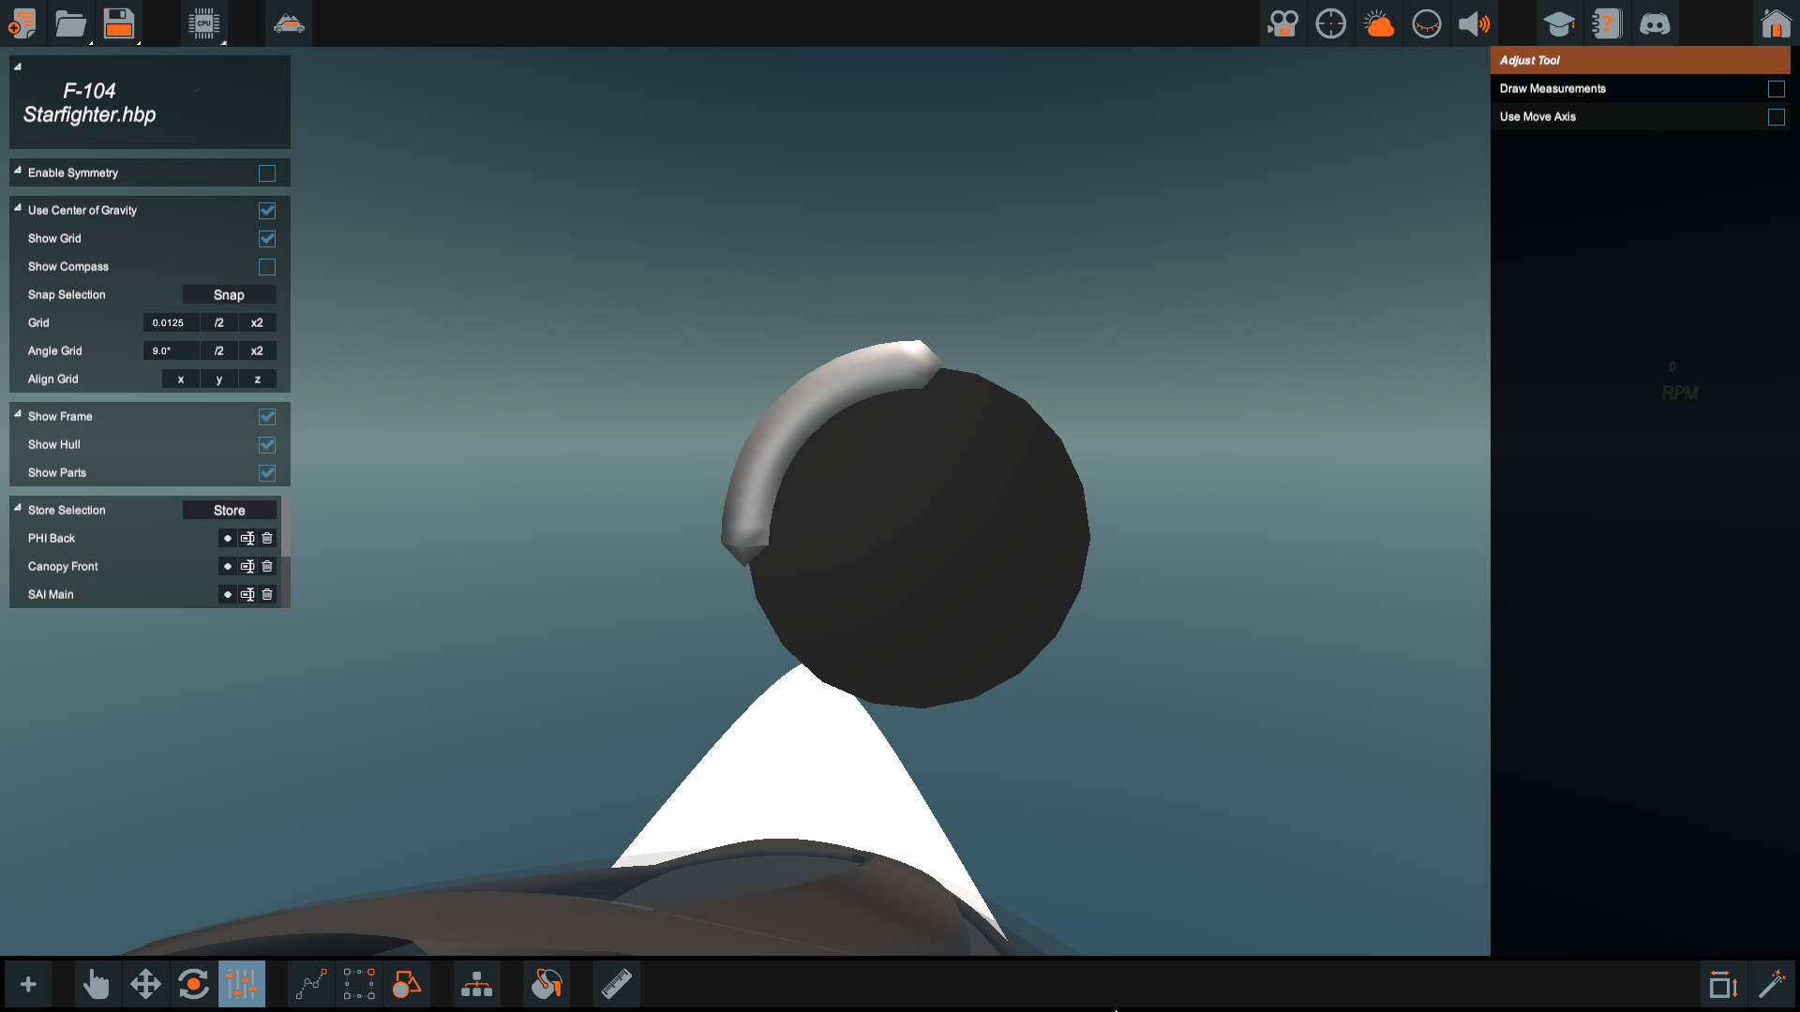
Task: Collapse the Store Selection section triangle
Action: [x=18, y=508]
